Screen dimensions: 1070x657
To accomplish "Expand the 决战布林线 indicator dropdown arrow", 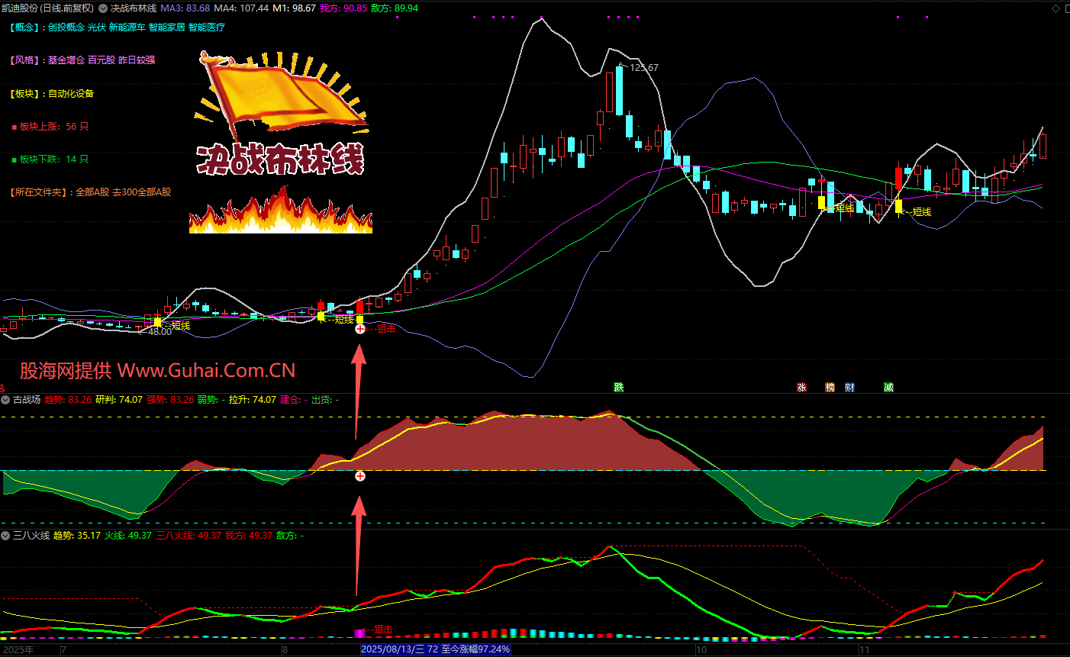I will 103,8.
